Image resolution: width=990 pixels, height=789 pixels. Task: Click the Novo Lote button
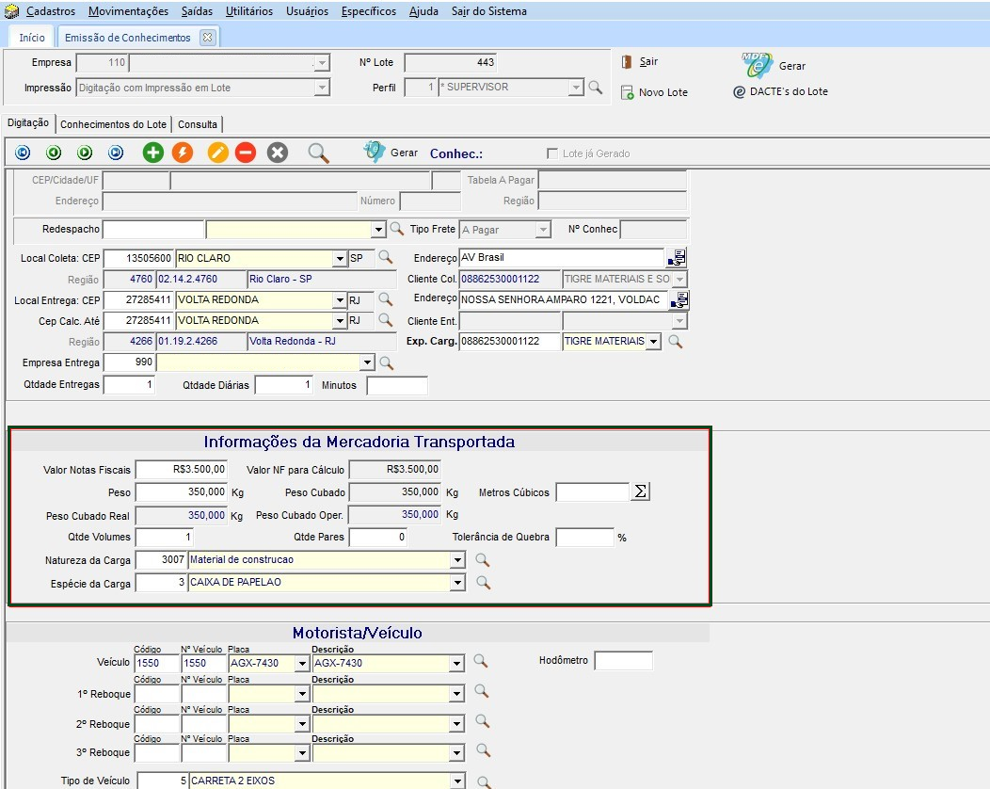pyautogui.click(x=655, y=92)
